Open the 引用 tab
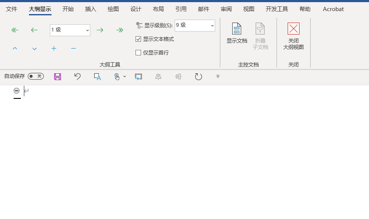 [x=181, y=9]
